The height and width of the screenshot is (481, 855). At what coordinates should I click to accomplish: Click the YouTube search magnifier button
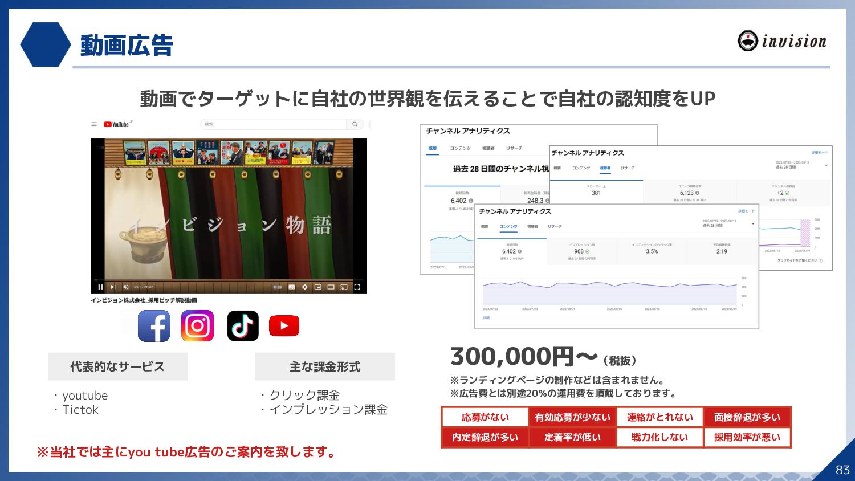click(355, 124)
